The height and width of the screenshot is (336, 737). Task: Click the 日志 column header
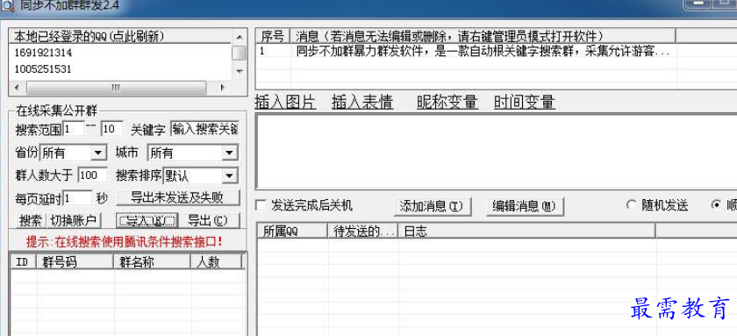click(526, 231)
